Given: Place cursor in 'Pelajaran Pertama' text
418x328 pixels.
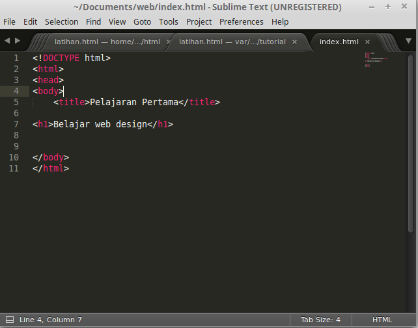Looking at the screenshot, I should 134,102.
